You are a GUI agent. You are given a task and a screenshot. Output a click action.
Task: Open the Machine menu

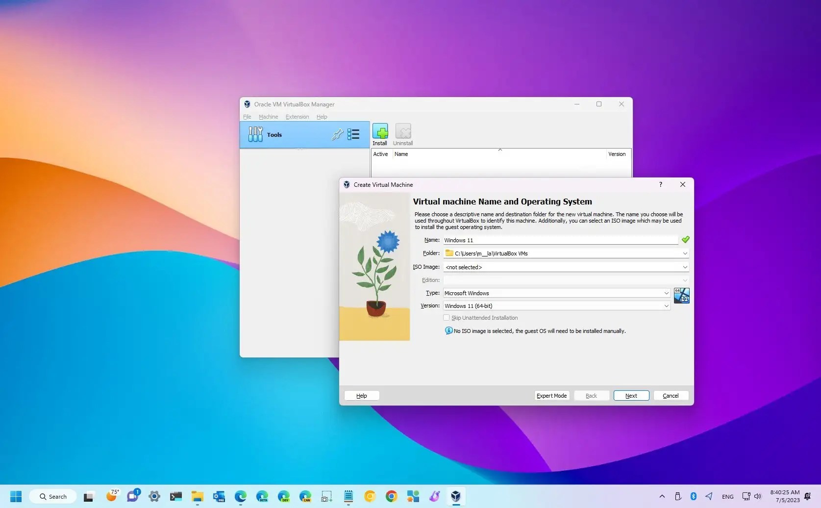[268, 117]
